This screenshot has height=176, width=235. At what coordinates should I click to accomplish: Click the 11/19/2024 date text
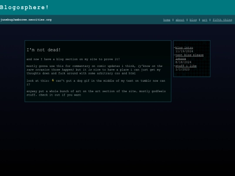(184, 51)
